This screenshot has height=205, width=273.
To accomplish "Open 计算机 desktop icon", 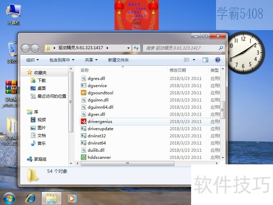I will (14, 14).
